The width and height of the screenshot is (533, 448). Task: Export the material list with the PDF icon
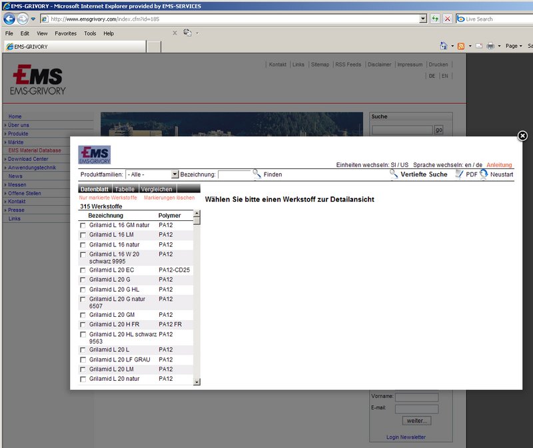tap(458, 174)
